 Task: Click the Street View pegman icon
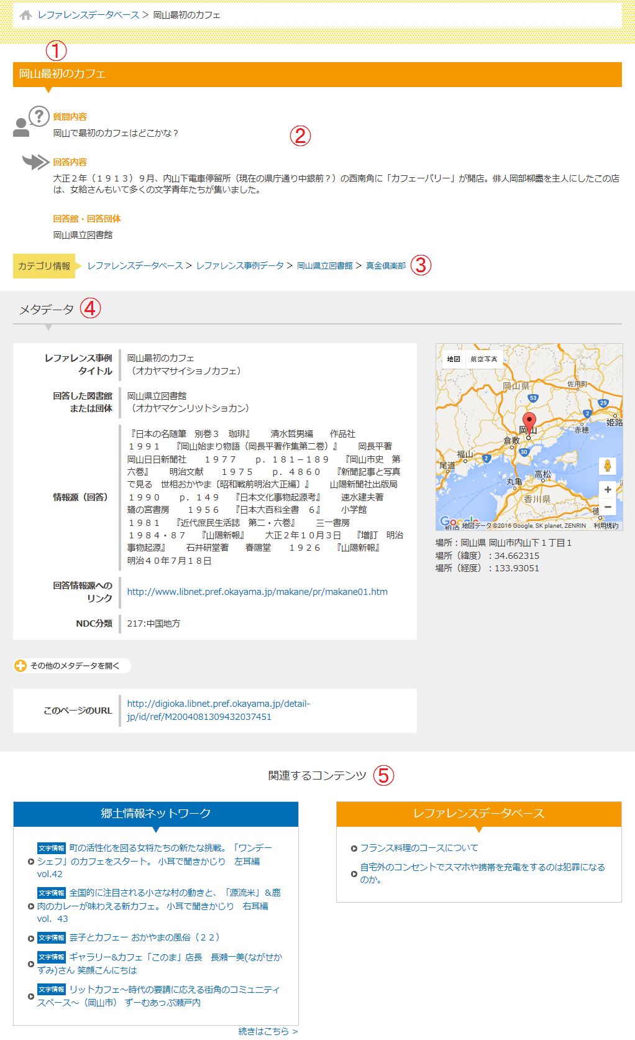607,466
